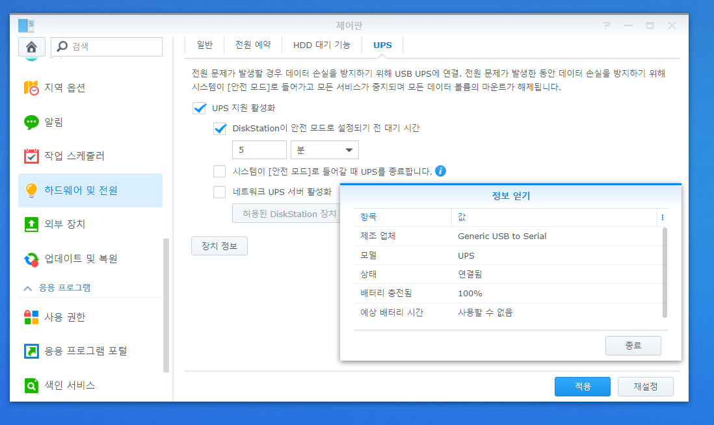Select 하드웨어 및 전원 lightbulb icon
714x425 pixels.
click(x=31, y=190)
